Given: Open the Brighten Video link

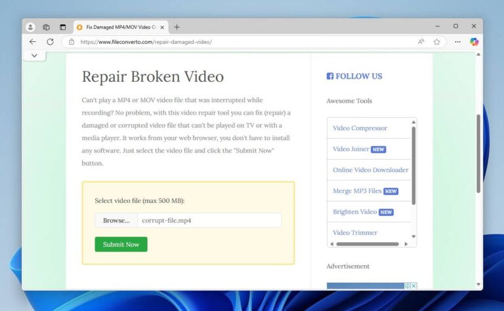Looking at the screenshot, I should [354, 212].
